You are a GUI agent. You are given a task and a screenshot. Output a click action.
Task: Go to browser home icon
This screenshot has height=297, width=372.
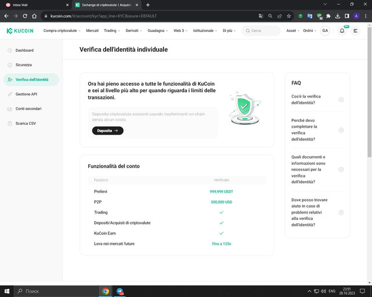[34, 16]
